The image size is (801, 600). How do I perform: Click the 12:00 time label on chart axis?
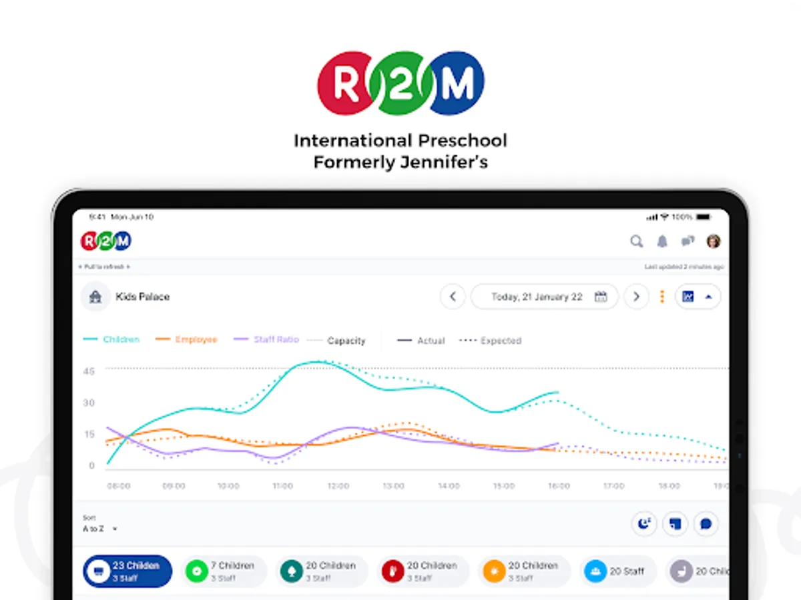338,486
